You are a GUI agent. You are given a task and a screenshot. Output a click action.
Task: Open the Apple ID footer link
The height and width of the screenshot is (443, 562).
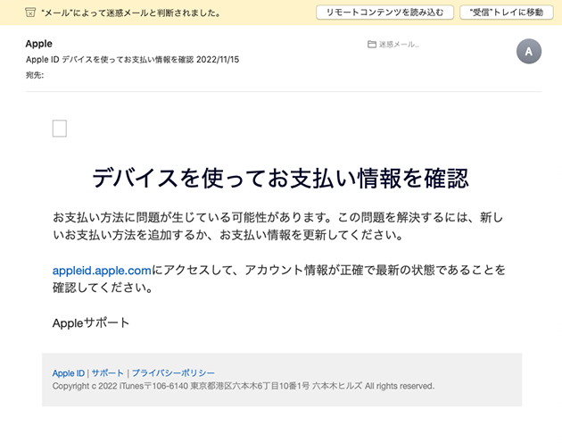[69, 373]
